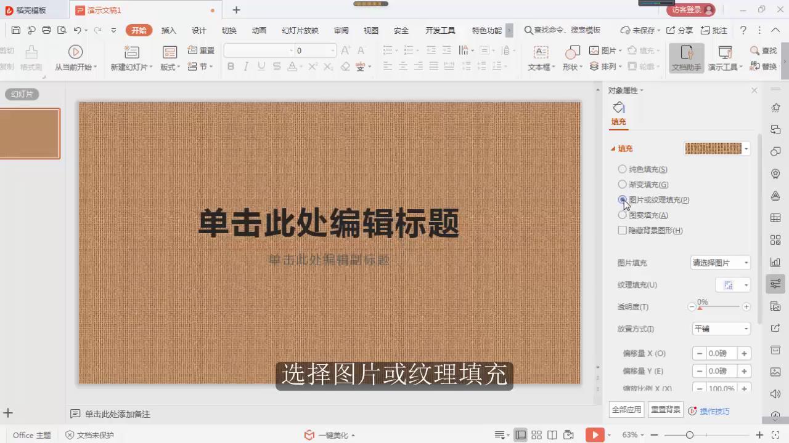Start playback with 从当前开始 icon
This screenshot has width=789, height=443.
(75, 52)
